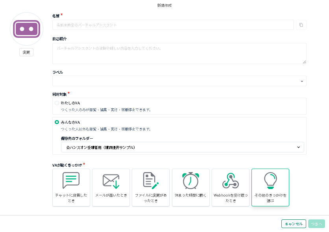This screenshot has width=329, height=232.
Task: Click the わたしのVA description text
Action: pyautogui.click(x=106, y=110)
